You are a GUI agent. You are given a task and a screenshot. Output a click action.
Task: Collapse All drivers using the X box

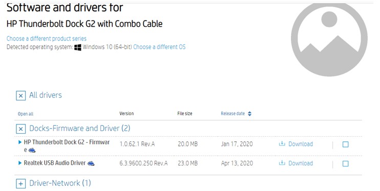21,95
